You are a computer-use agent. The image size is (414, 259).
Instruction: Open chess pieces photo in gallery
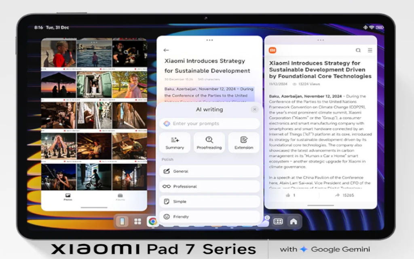59,146
